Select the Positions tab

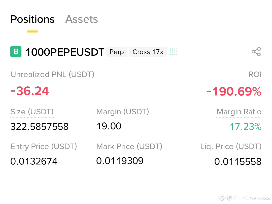point(32,19)
